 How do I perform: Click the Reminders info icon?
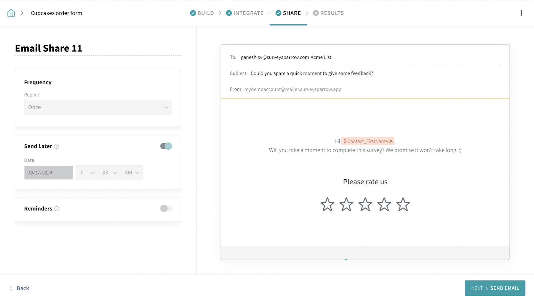(57, 209)
